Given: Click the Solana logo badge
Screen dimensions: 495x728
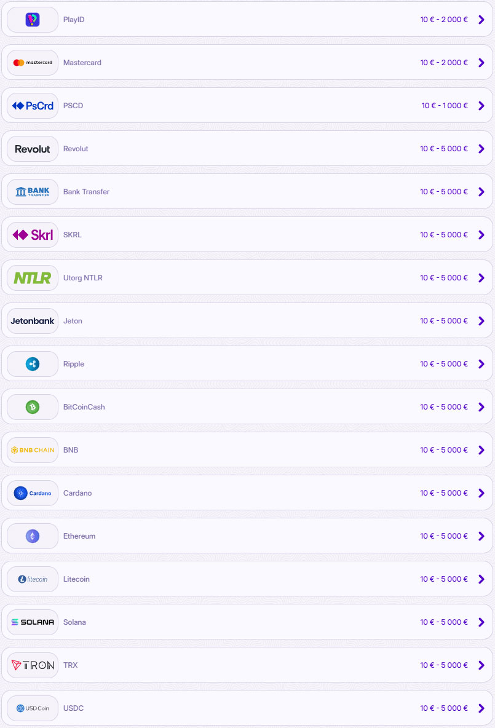Looking at the screenshot, I should pyautogui.click(x=33, y=622).
